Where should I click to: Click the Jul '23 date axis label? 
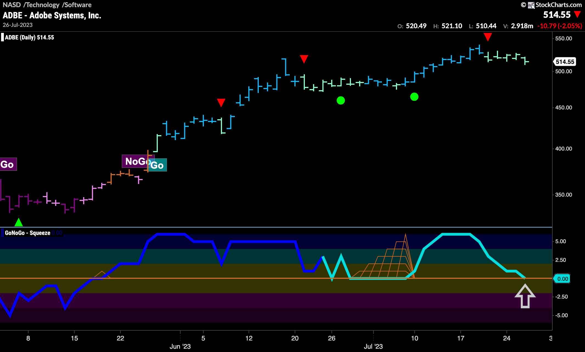pyautogui.click(x=373, y=346)
